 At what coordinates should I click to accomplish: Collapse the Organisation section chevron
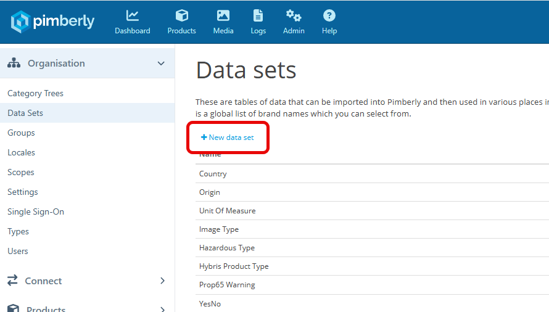[161, 64]
